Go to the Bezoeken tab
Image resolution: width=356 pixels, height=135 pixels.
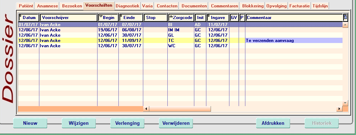[x=72, y=6]
